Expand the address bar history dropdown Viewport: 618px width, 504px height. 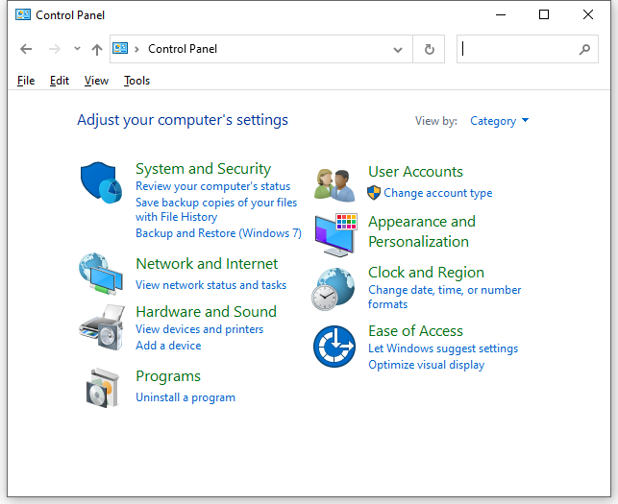coord(398,50)
